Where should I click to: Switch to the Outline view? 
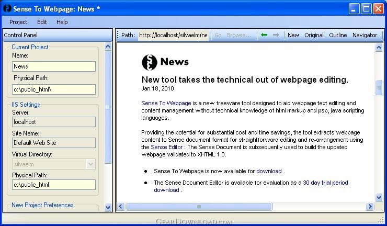(338, 35)
